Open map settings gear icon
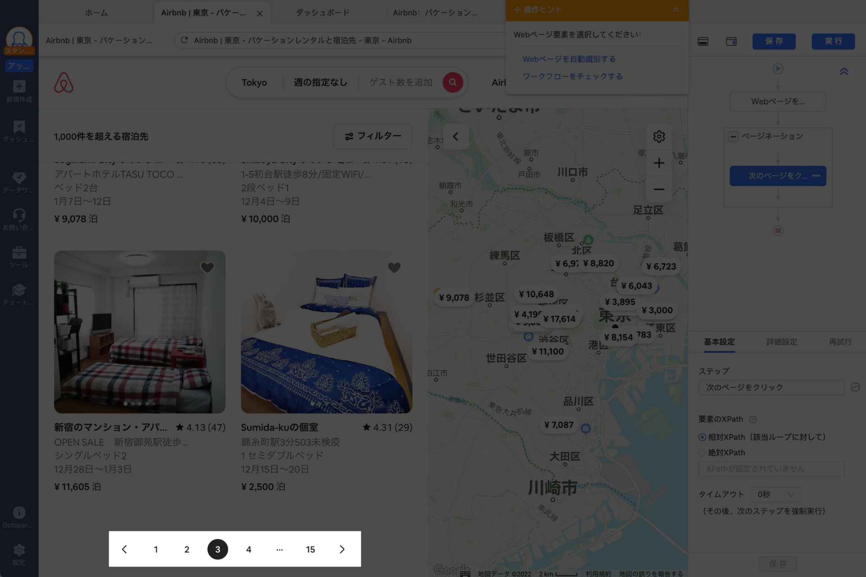Image resolution: width=866 pixels, height=577 pixels. pos(659,137)
